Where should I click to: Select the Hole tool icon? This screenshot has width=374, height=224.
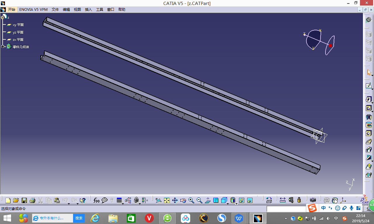click(369, 133)
